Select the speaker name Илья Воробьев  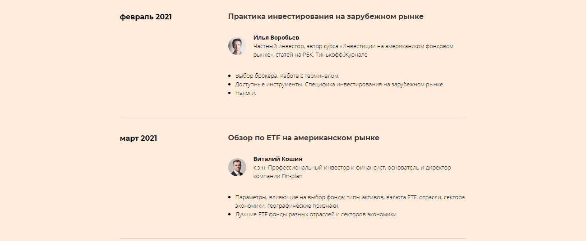[x=276, y=38]
